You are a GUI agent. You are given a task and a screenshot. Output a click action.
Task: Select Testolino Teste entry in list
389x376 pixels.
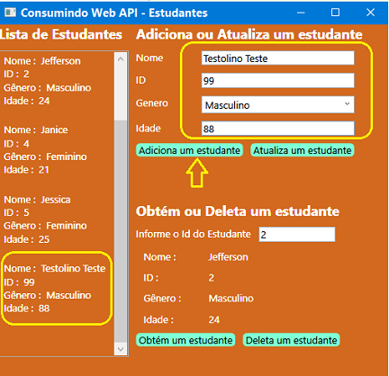coord(57,288)
